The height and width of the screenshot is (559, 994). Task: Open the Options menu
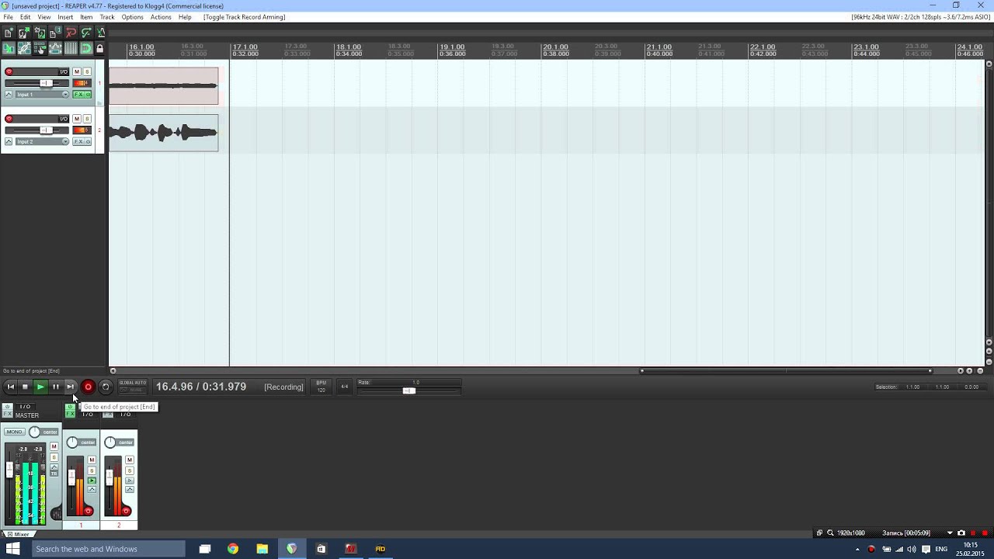[x=132, y=17]
